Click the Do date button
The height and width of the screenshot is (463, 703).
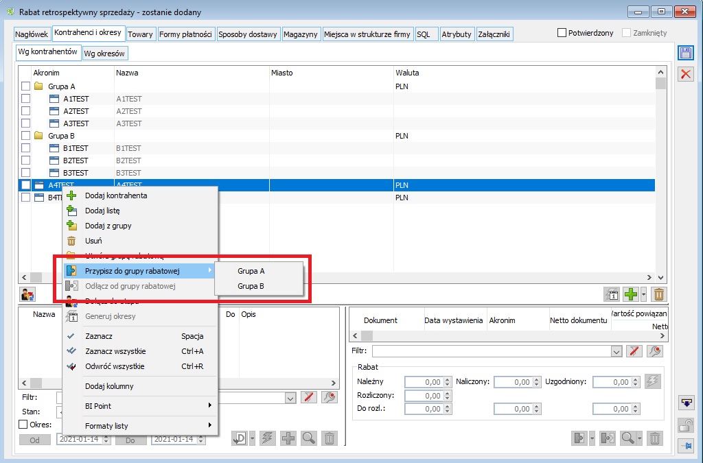coord(130,440)
